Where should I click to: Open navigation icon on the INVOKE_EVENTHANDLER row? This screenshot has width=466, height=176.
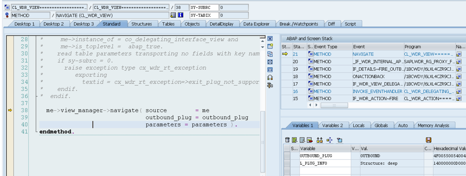[458, 91]
